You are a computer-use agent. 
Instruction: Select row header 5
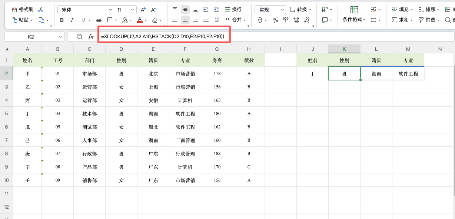pyautogui.click(x=6, y=113)
